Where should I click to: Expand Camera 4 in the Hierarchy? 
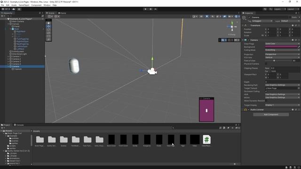(8, 64)
